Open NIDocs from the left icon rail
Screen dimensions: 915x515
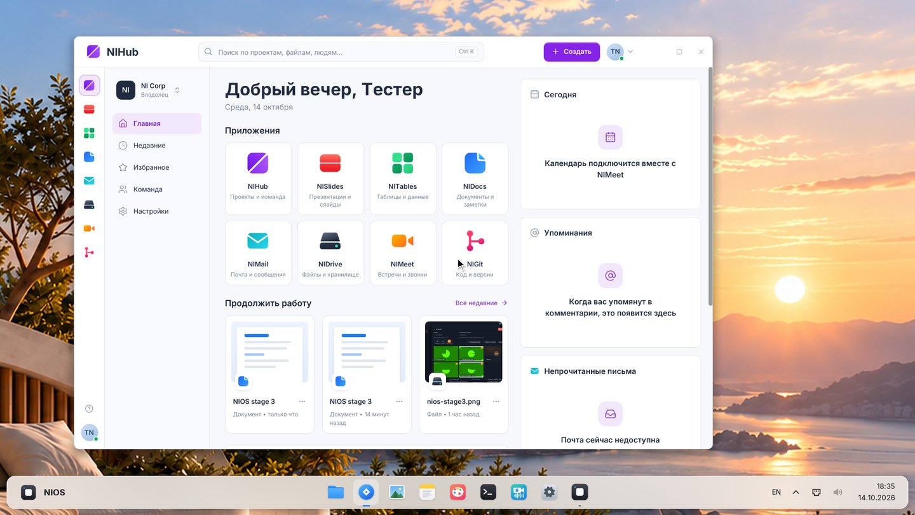pos(89,157)
